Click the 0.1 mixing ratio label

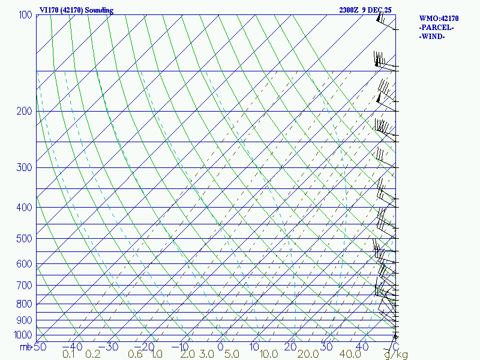[x=69, y=354]
